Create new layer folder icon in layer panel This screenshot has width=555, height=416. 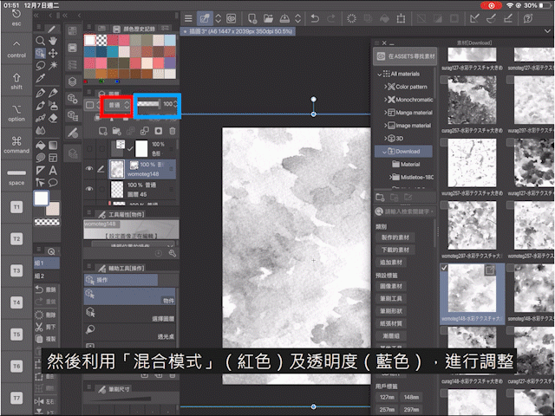(116, 131)
